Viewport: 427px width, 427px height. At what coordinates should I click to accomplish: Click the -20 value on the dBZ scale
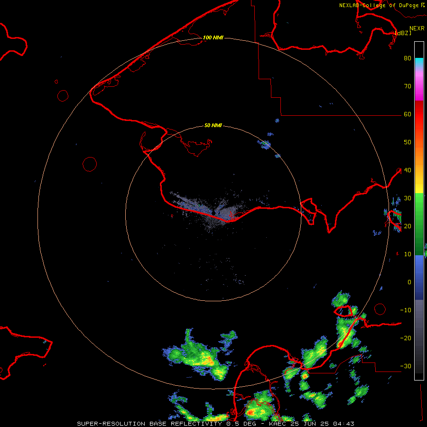tap(406, 338)
